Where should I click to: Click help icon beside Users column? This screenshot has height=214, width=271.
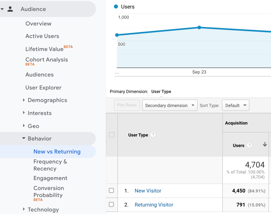[x=249, y=145]
